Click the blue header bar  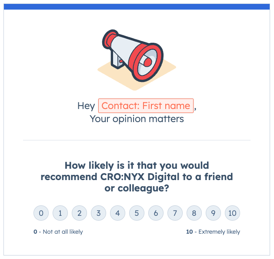[x=137, y=7]
